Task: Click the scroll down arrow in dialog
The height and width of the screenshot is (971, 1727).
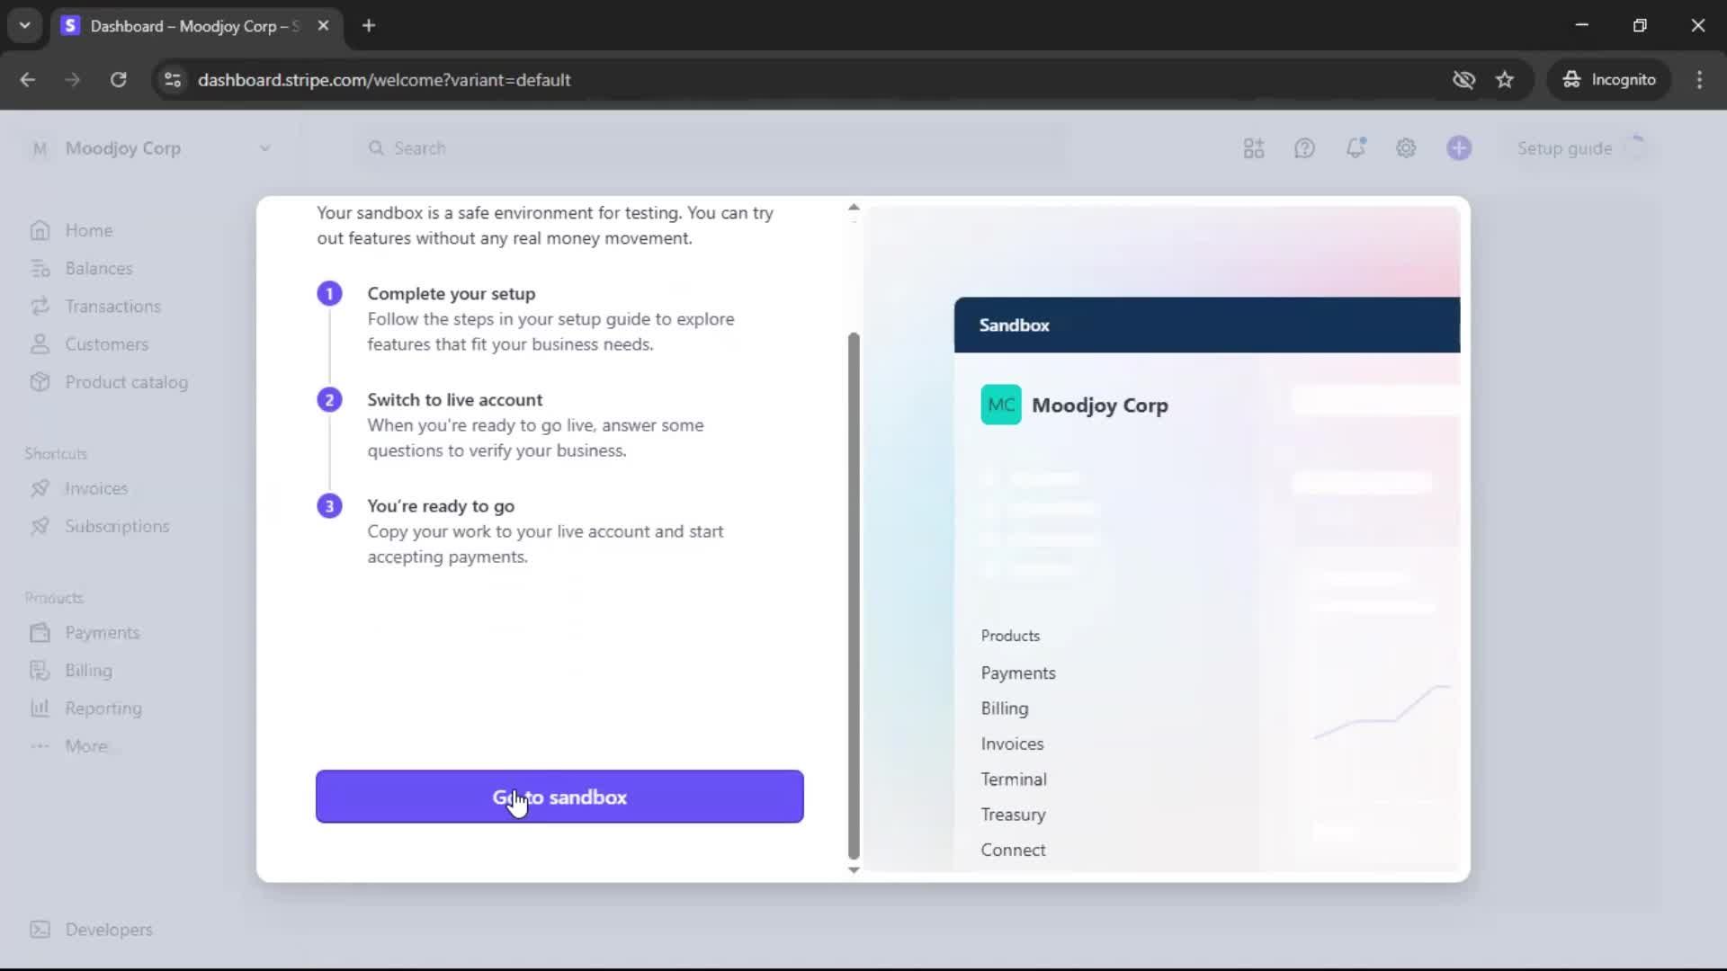Action: (x=854, y=869)
